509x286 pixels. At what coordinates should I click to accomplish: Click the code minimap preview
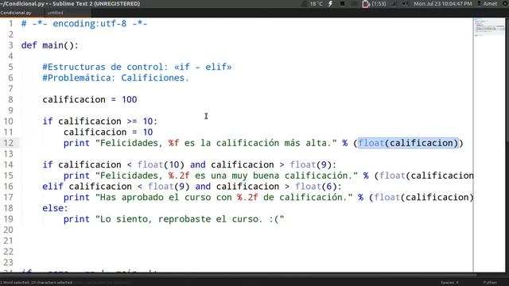(x=489, y=27)
